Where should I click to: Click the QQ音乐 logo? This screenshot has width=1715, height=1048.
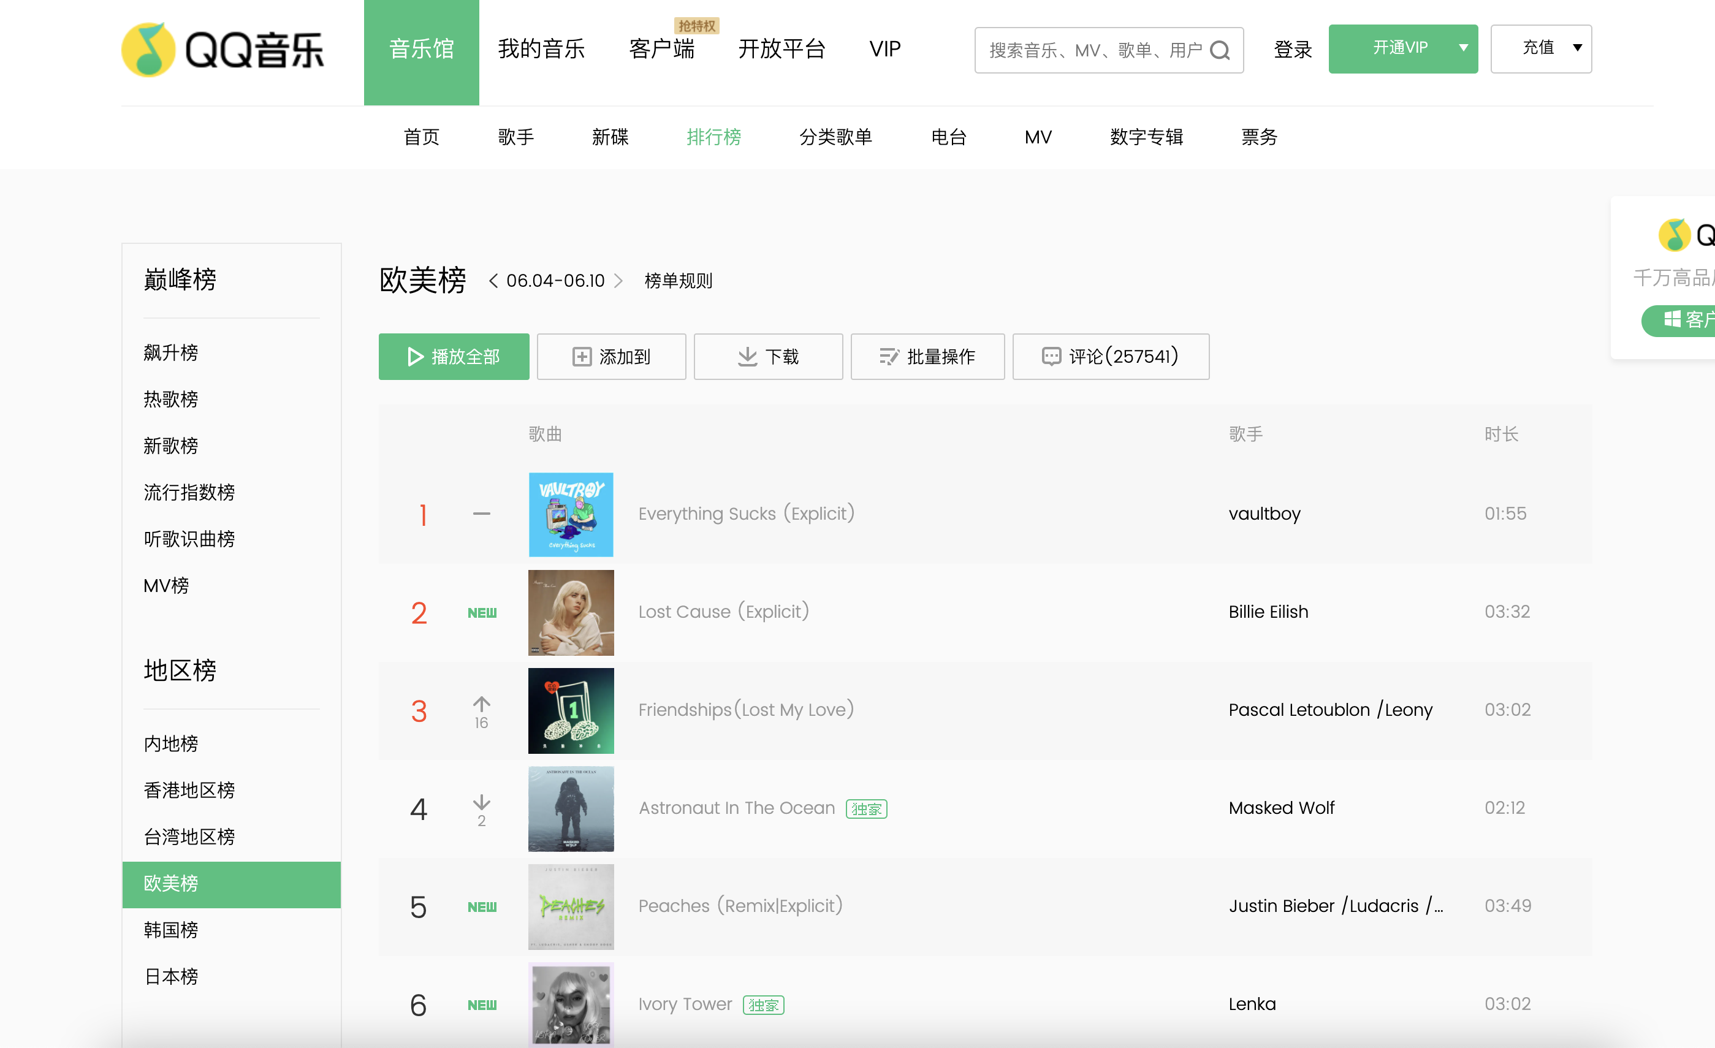pos(222,50)
